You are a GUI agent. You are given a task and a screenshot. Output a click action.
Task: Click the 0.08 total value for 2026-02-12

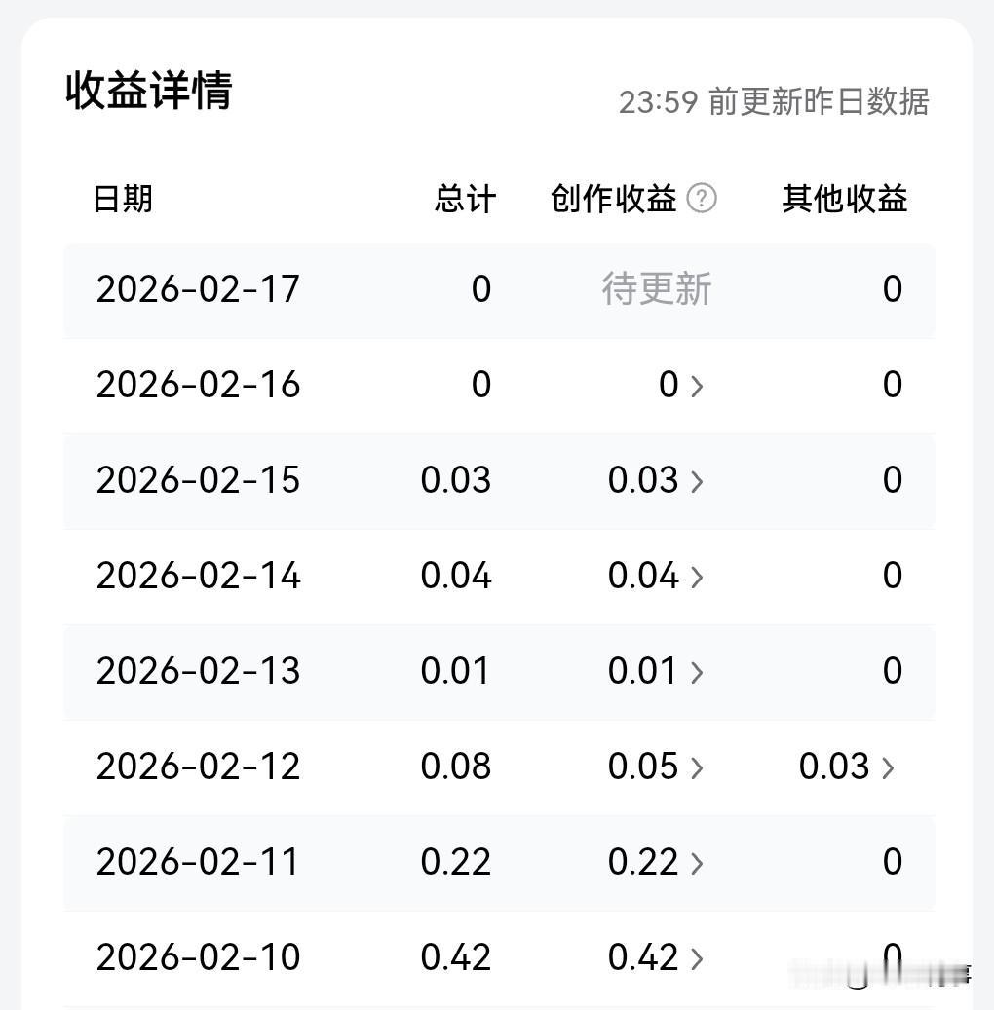(455, 766)
